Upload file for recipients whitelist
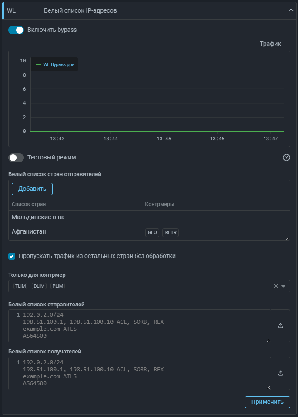 tap(281, 373)
